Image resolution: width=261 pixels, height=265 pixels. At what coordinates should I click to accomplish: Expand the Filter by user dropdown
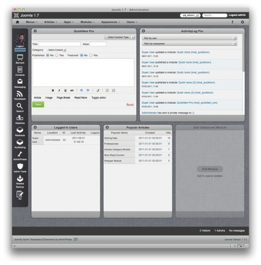190,38
